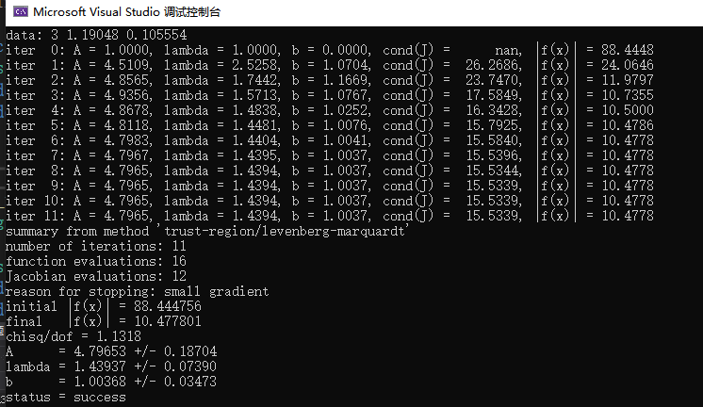
Task: Click the iter 4 output row
Action: click(330, 110)
